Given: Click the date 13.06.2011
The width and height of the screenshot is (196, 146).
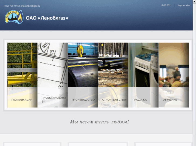Looking at the screenshot, I should click(166, 5).
